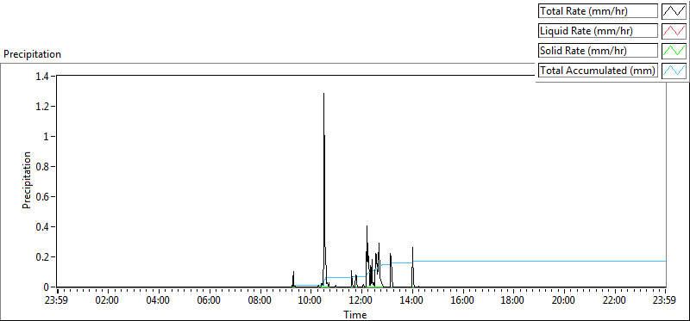690x321 pixels.
Task: Click the 10:00 x-axis tick label
Action: tap(310, 300)
